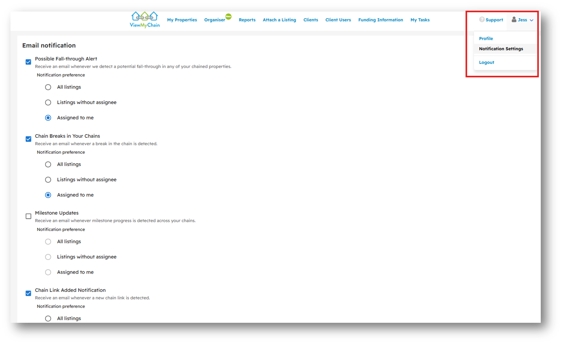Click the ViewMyChain logo
Screen dimensions: 562x344
point(145,20)
